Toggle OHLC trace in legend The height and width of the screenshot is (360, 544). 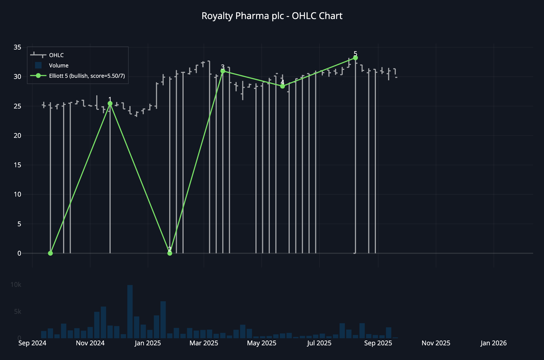56,55
